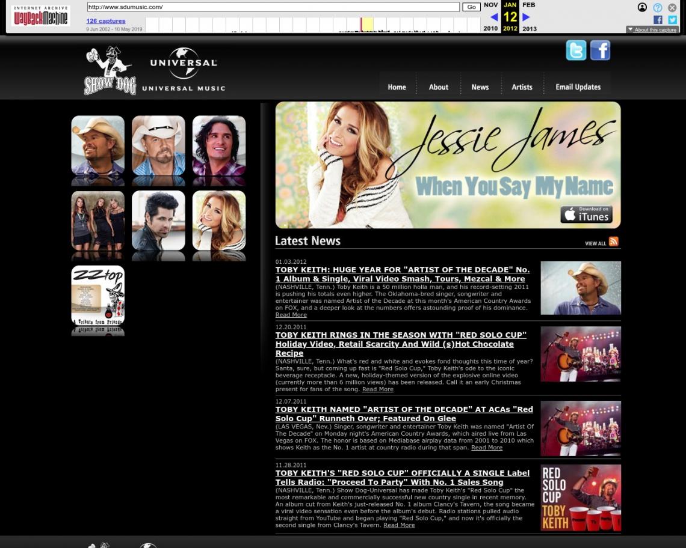The height and width of the screenshot is (548, 686).
Task: Open the Email Updates menu item
Action: (x=578, y=87)
